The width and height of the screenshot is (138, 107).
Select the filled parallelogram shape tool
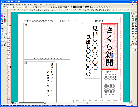pyautogui.click(x=136, y=34)
